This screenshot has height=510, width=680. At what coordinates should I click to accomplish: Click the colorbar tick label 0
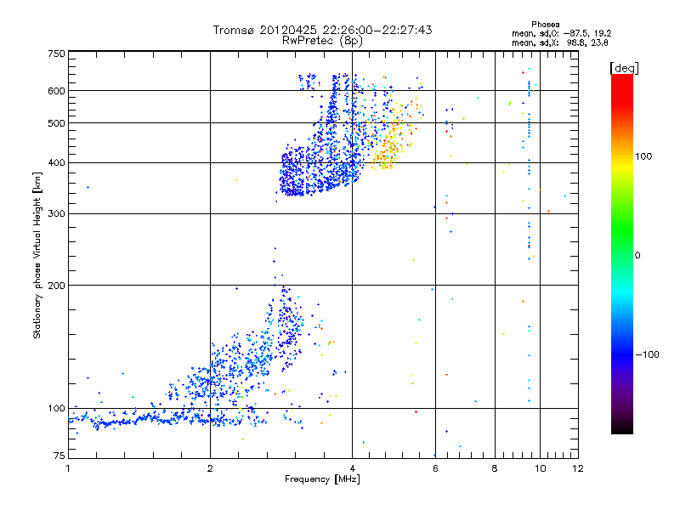coord(637,256)
